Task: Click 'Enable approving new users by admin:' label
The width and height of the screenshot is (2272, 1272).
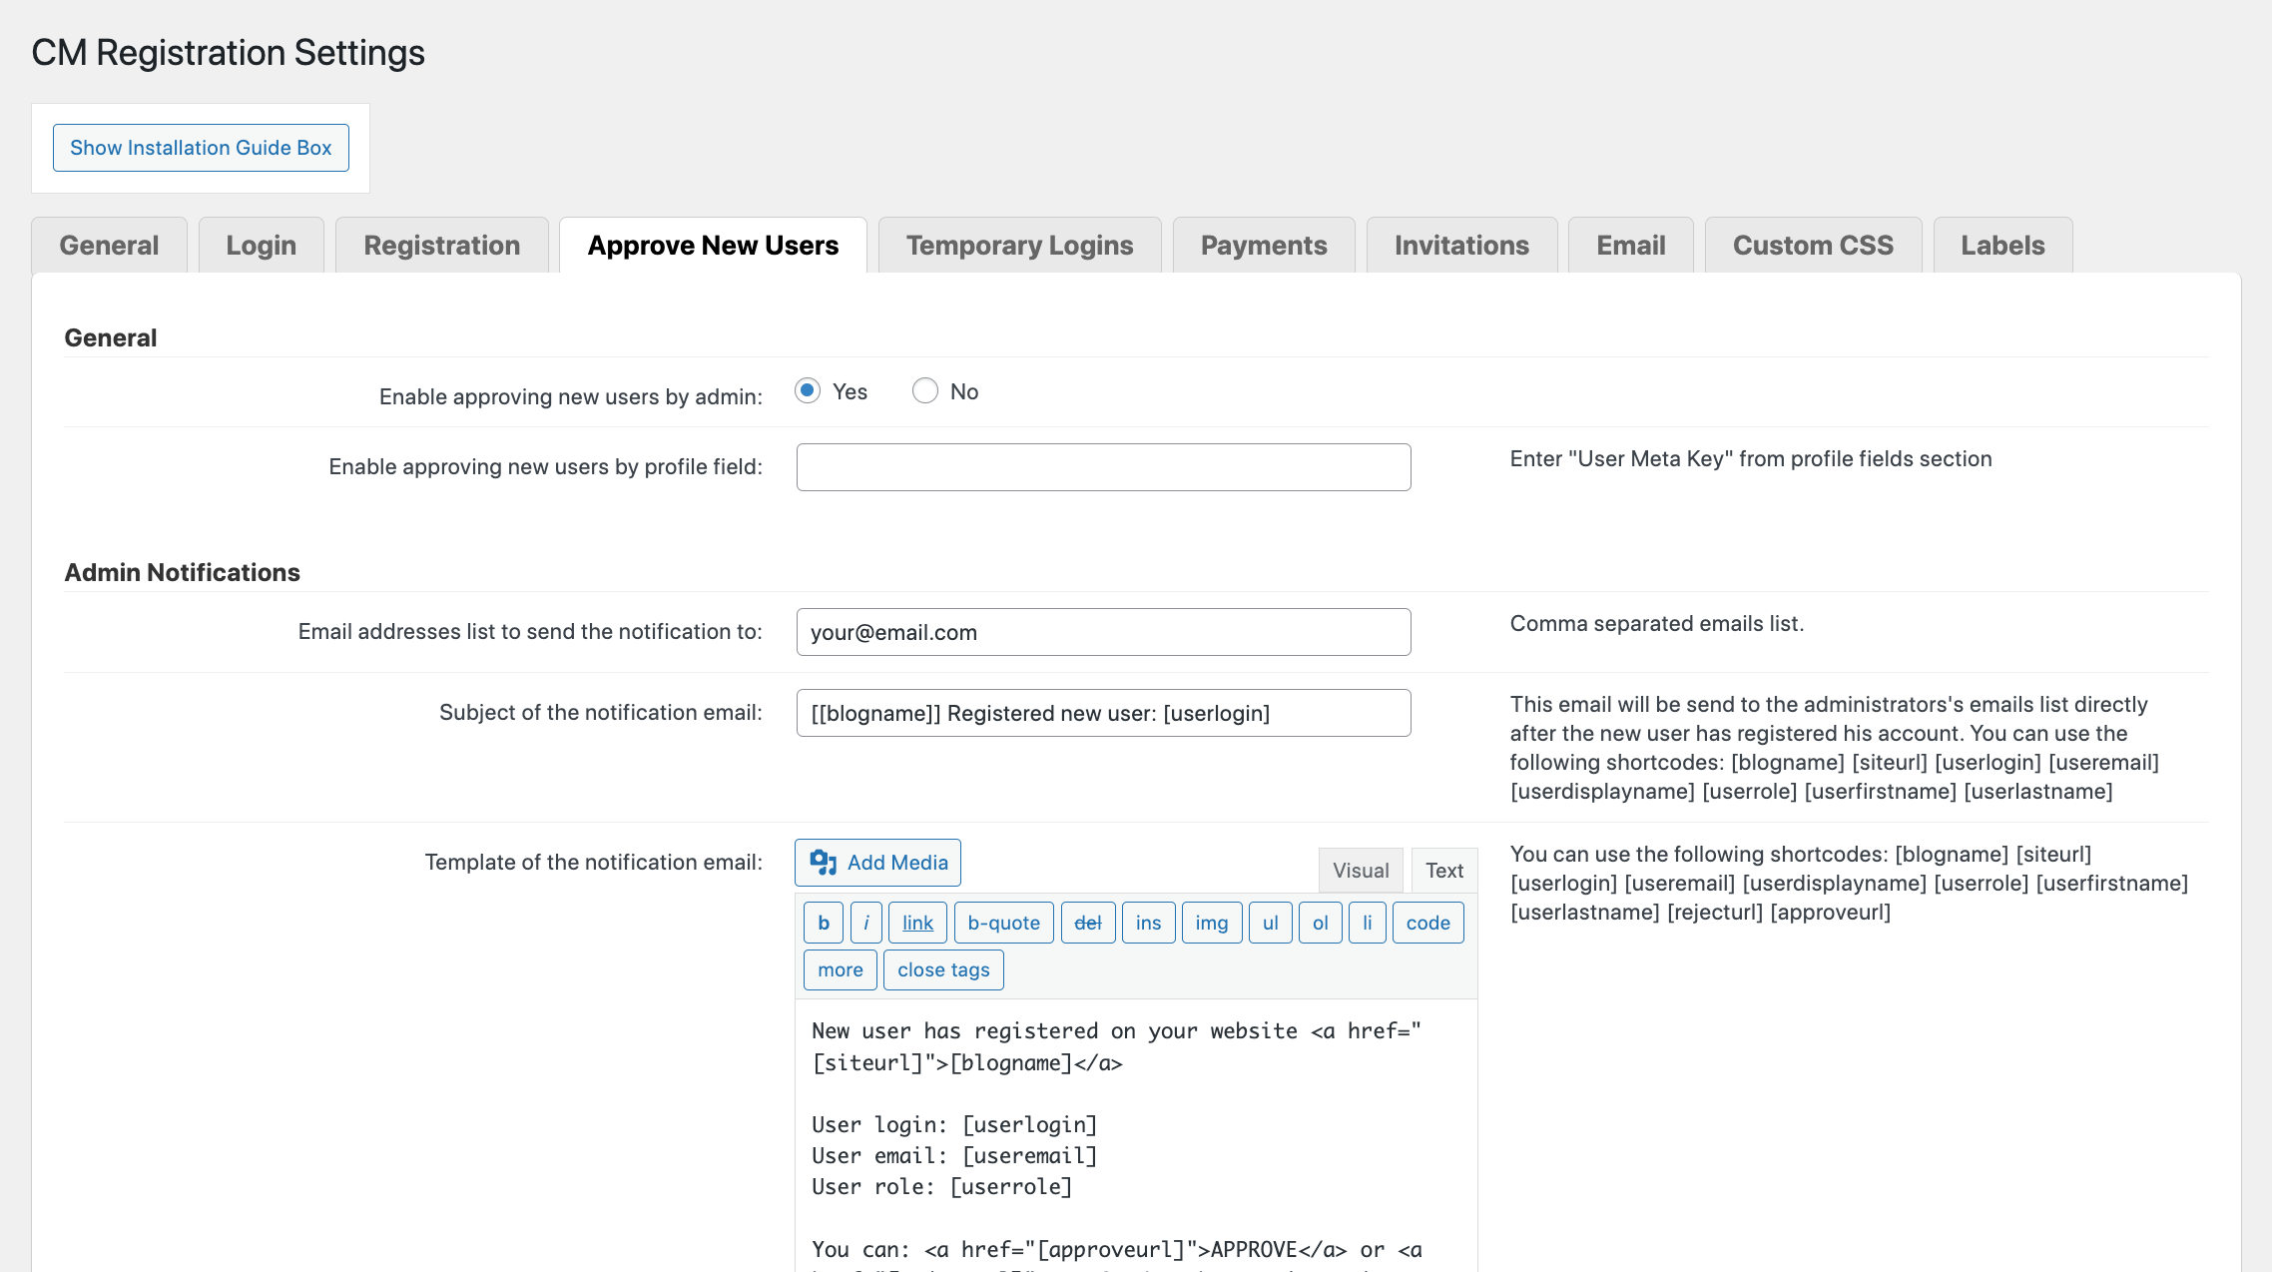Action: [571, 396]
